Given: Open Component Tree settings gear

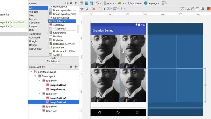Looking at the screenshot, I should 71,67.
